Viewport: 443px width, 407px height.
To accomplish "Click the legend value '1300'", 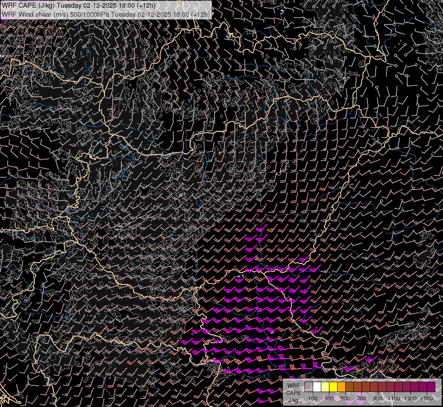I will 410,398.
